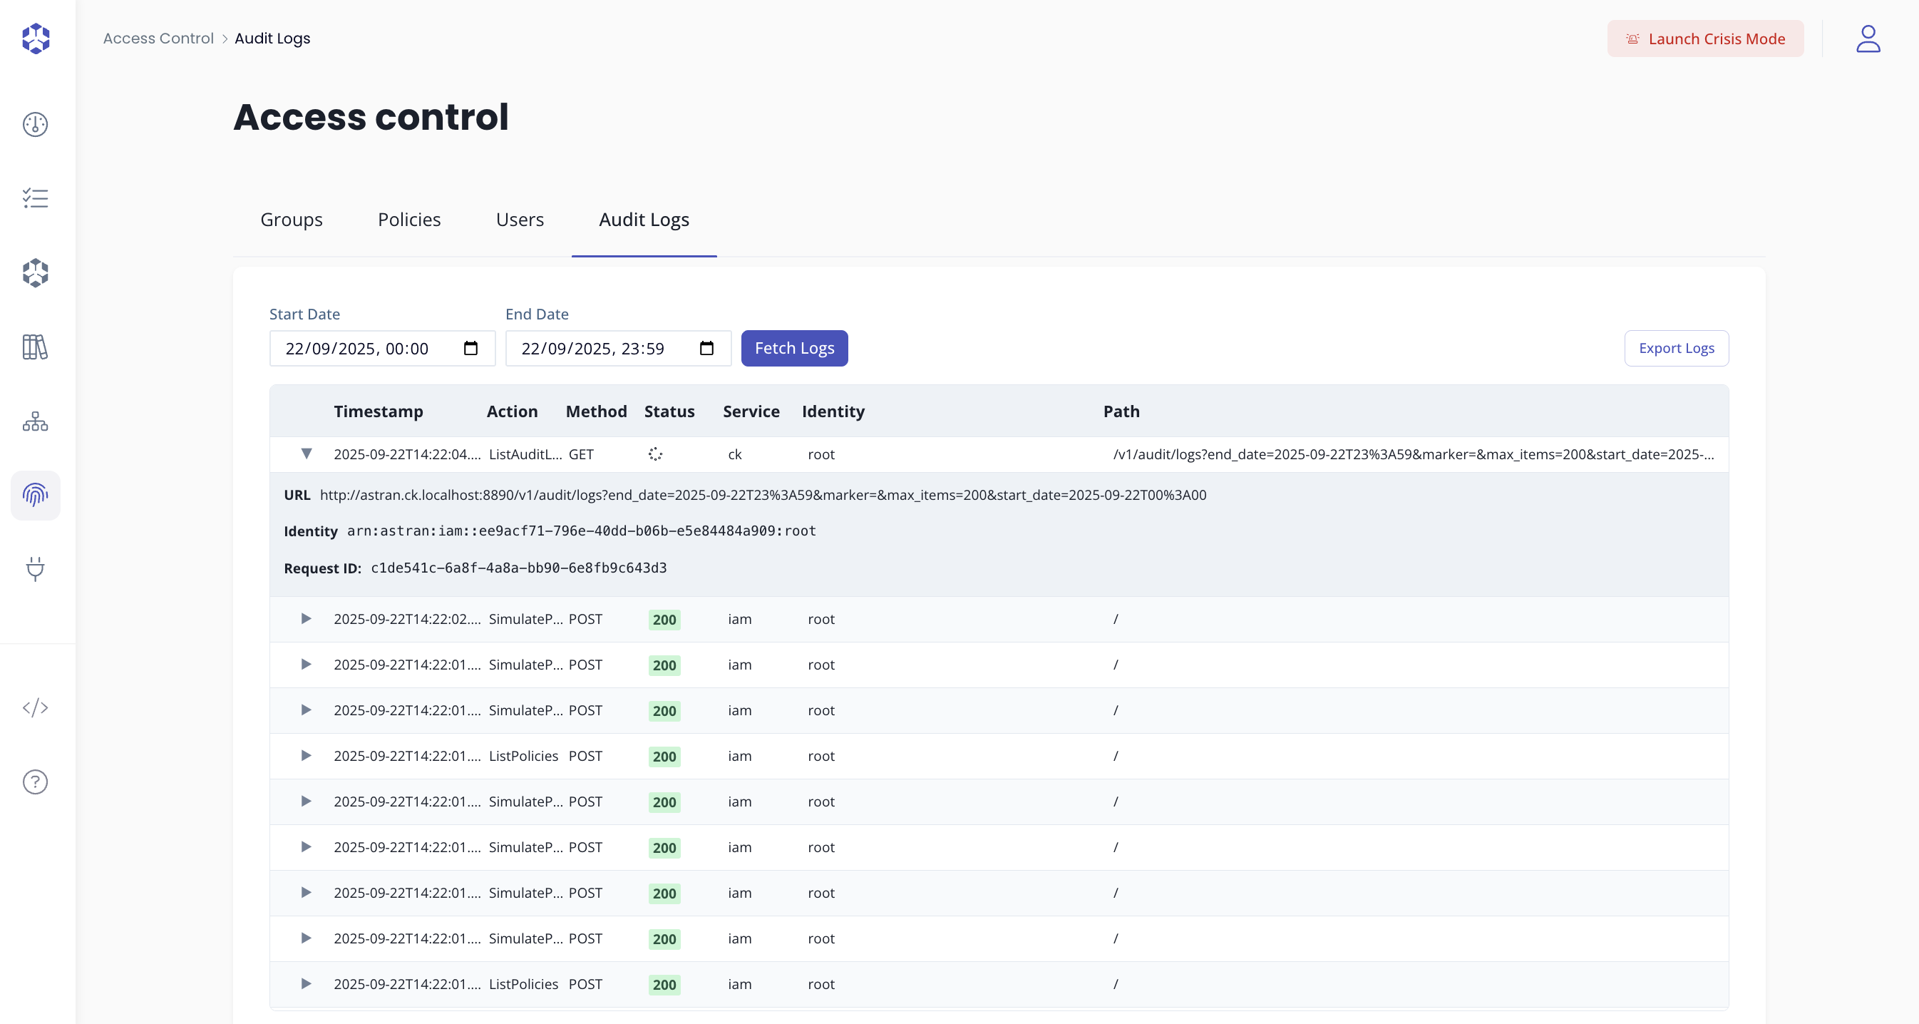Open the code developer icon in sidebar
The width and height of the screenshot is (1919, 1024).
pos(35,708)
